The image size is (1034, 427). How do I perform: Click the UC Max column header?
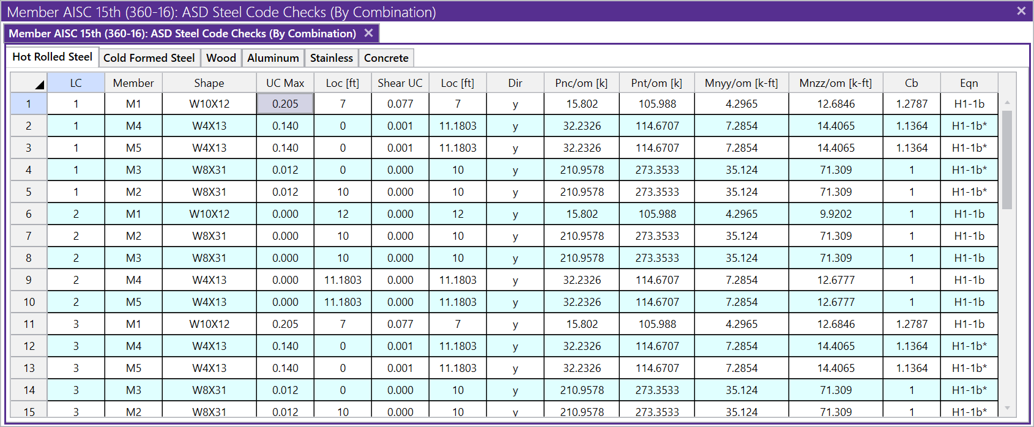(x=285, y=83)
